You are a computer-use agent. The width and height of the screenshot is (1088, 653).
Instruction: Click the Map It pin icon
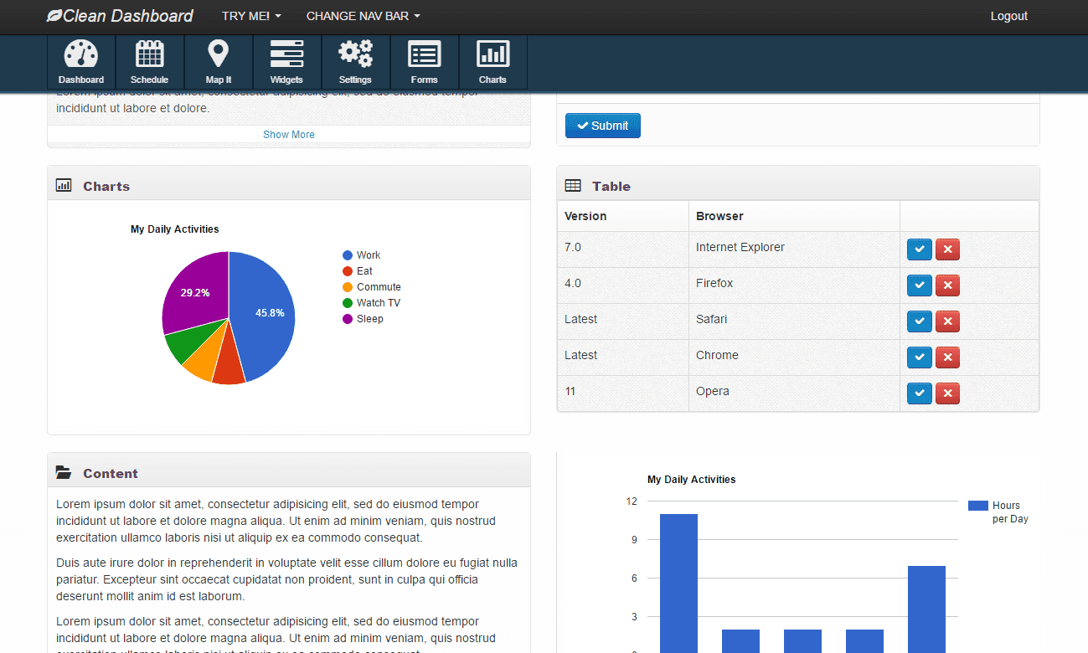218,55
